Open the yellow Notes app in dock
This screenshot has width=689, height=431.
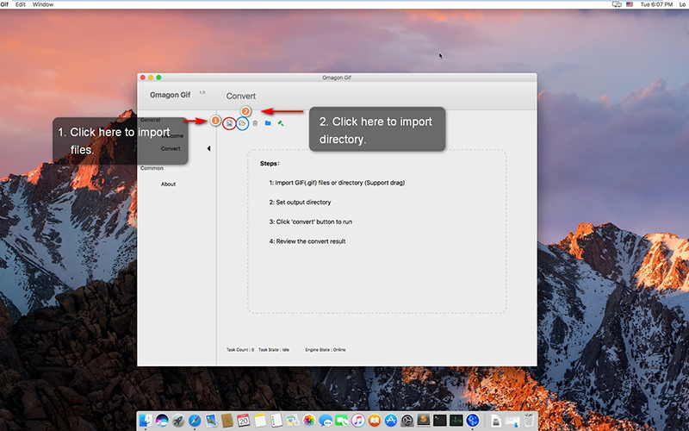tap(260, 421)
